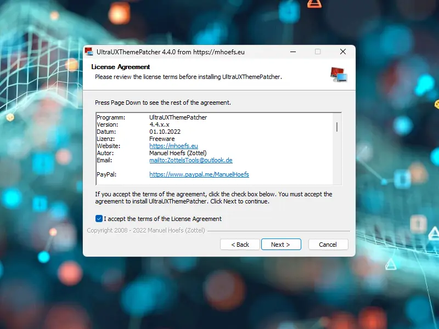Click the 'Version:' label in license box
Image resolution: width=439 pixels, height=329 pixels.
(x=107, y=124)
